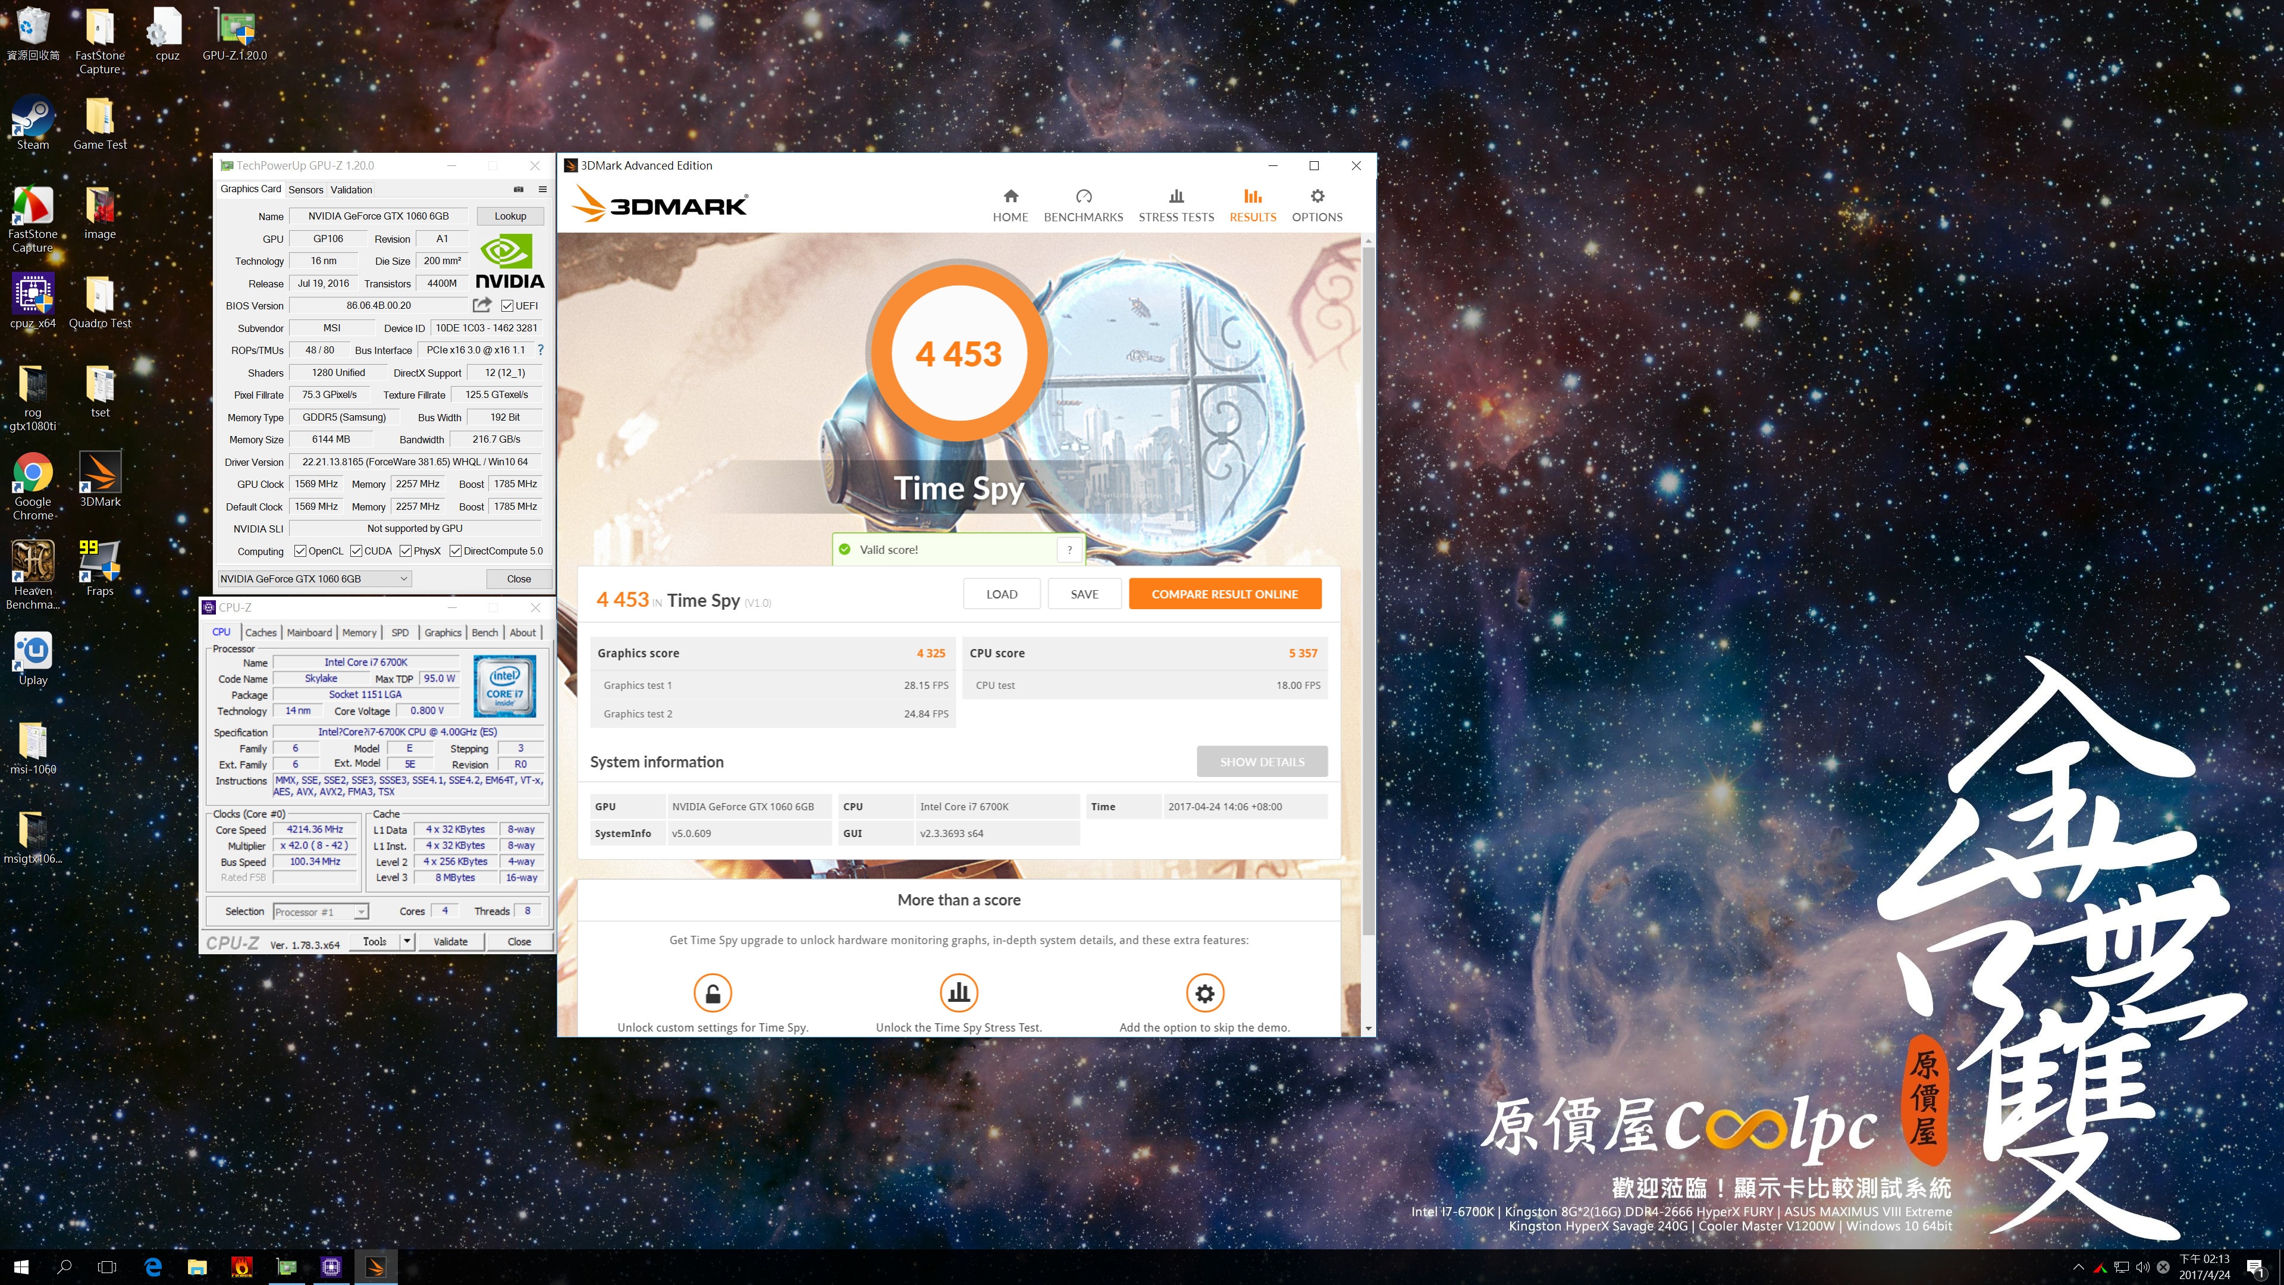This screenshot has height=1285, width=2284.
Task: Click the GPU-Z screenshot camera icon
Action: pyautogui.click(x=519, y=189)
